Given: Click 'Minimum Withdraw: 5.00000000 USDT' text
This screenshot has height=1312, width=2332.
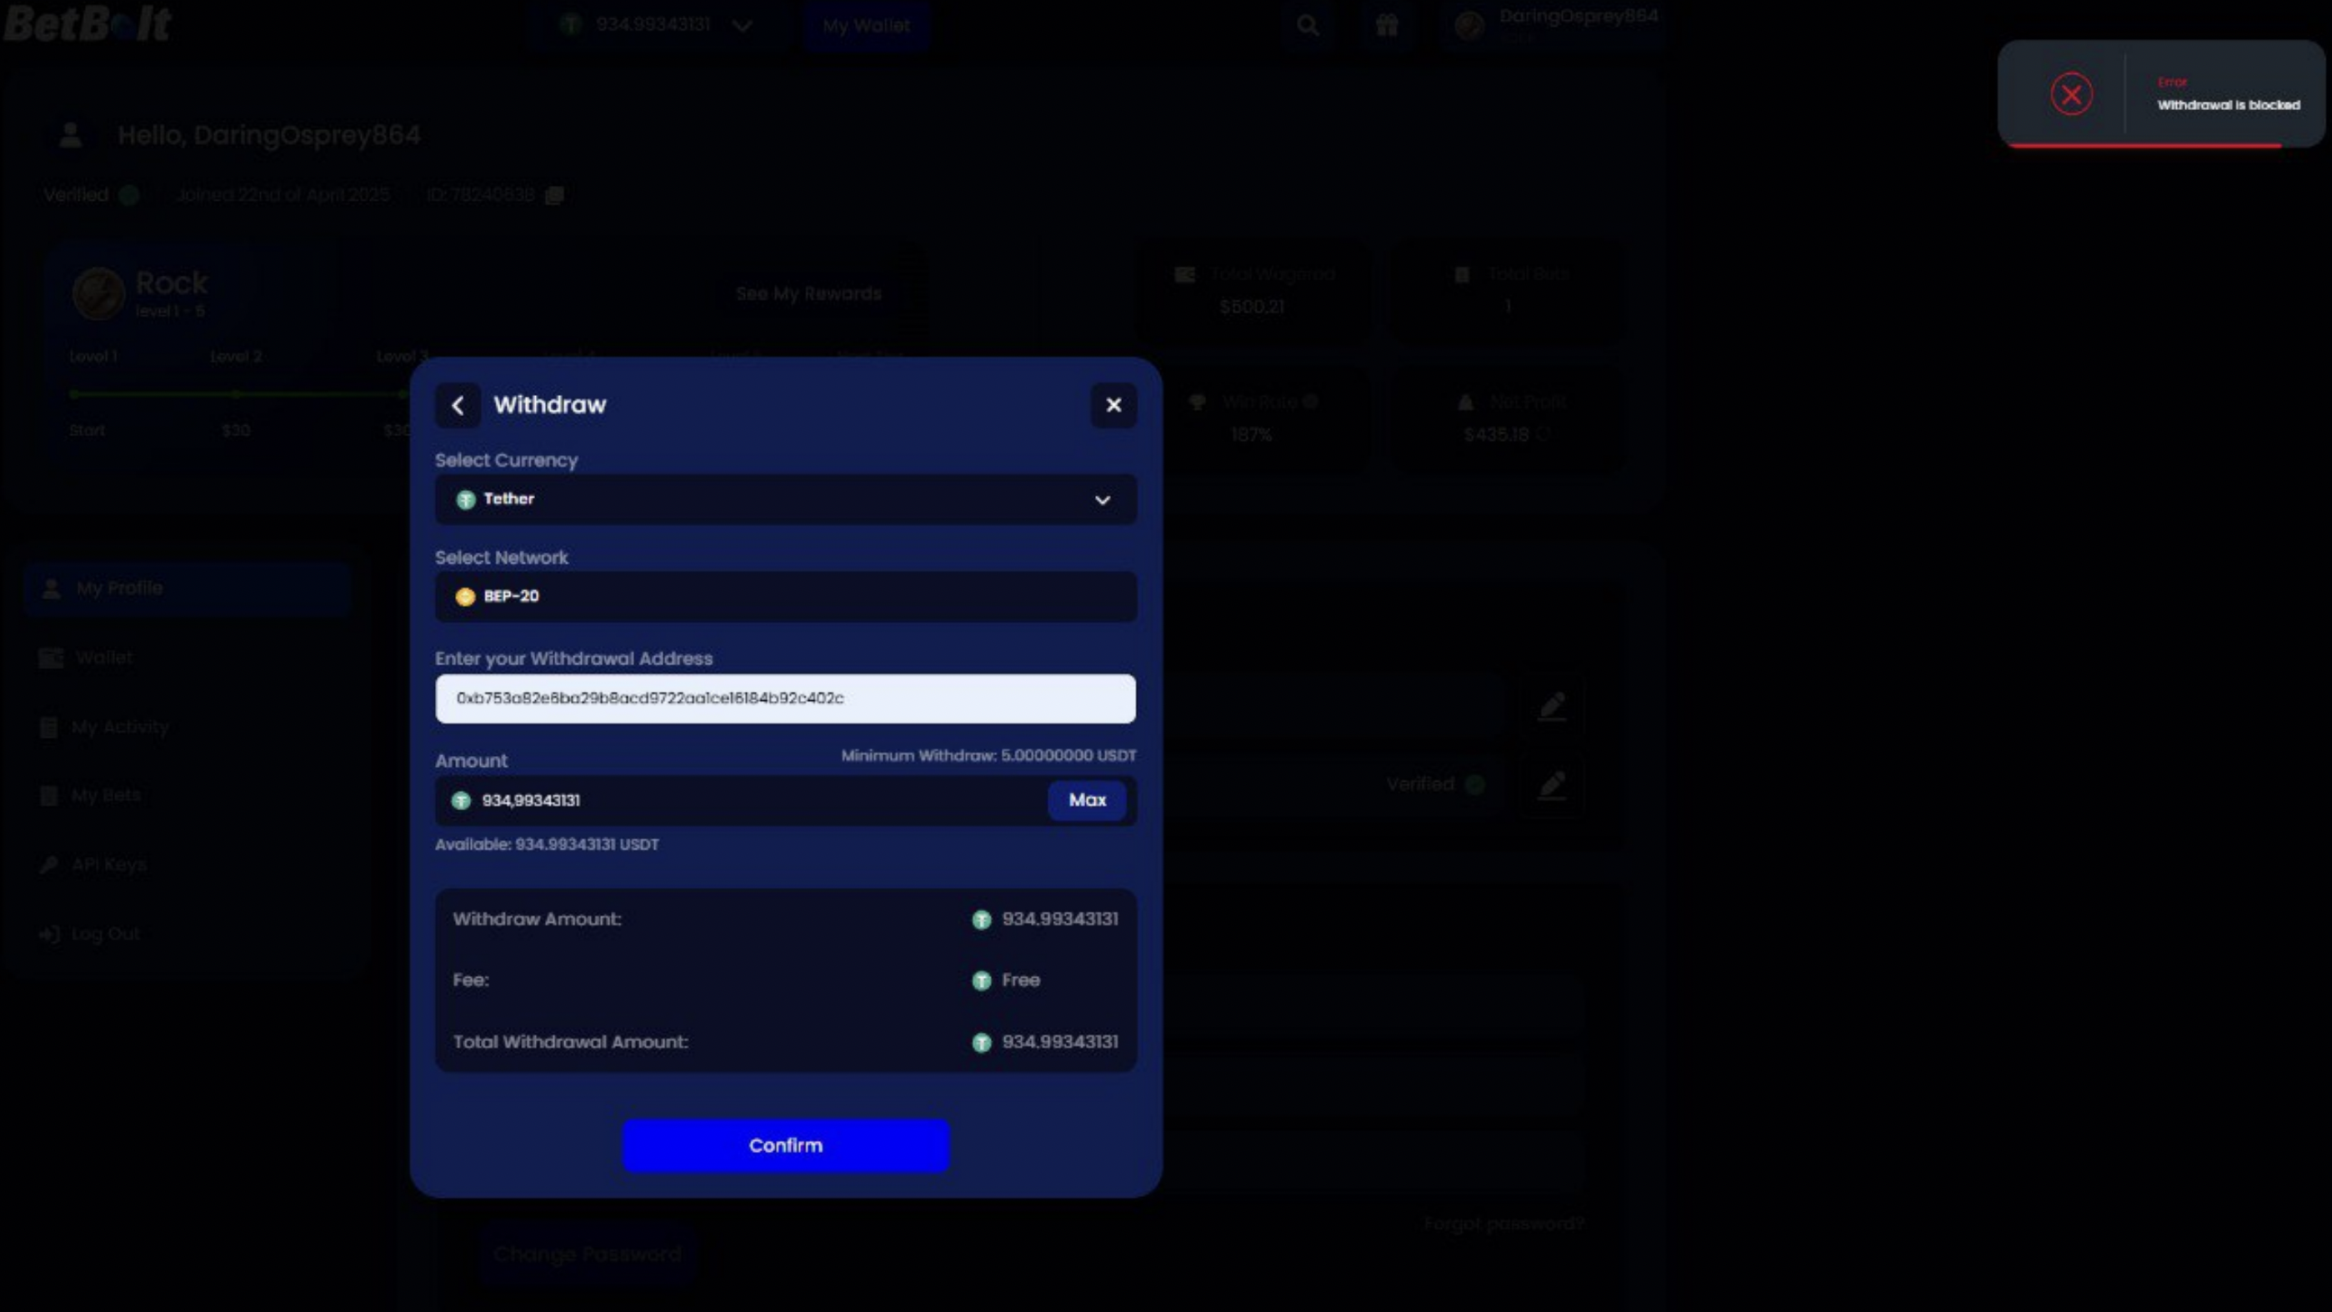Looking at the screenshot, I should tap(988, 755).
